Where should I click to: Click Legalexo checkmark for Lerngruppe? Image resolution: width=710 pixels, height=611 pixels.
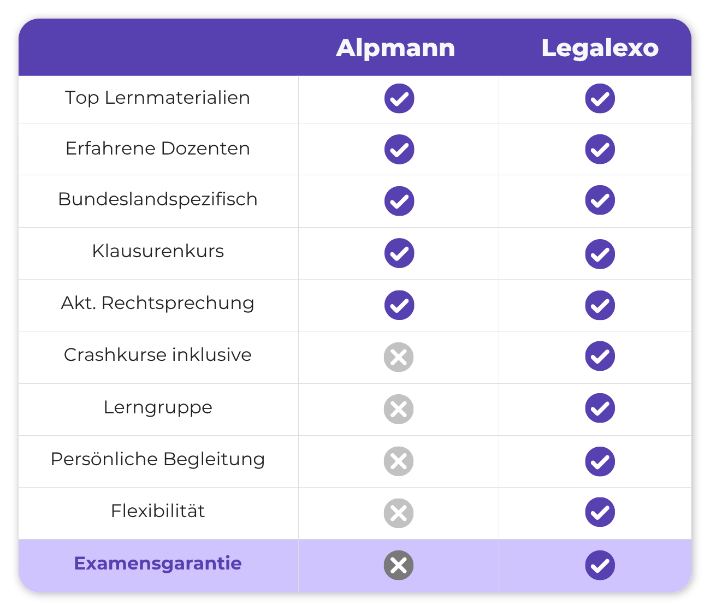point(600,408)
